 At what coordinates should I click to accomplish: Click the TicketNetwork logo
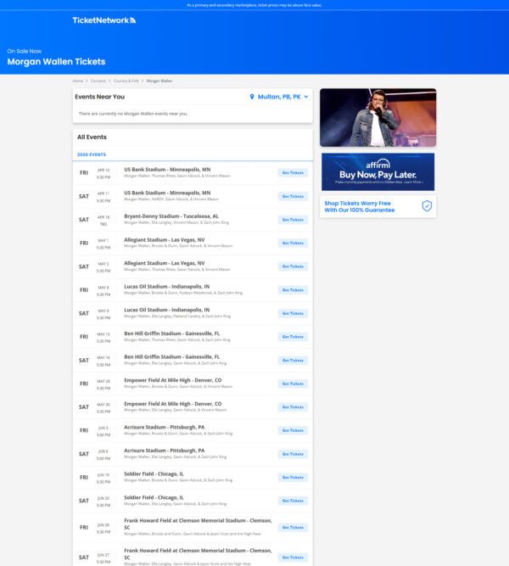103,20
